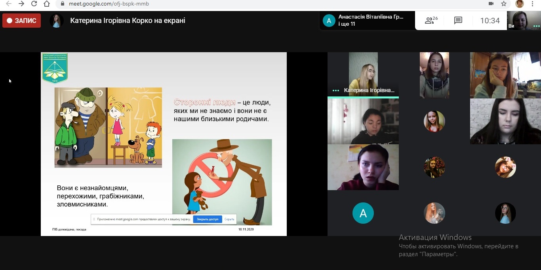This screenshot has height=270, width=541.
Task: Click the camera permission icon in address bar
Action: click(491, 4)
